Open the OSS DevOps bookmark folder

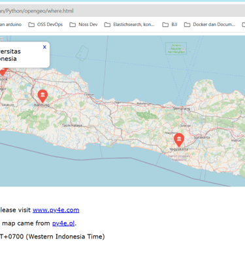click(46, 25)
